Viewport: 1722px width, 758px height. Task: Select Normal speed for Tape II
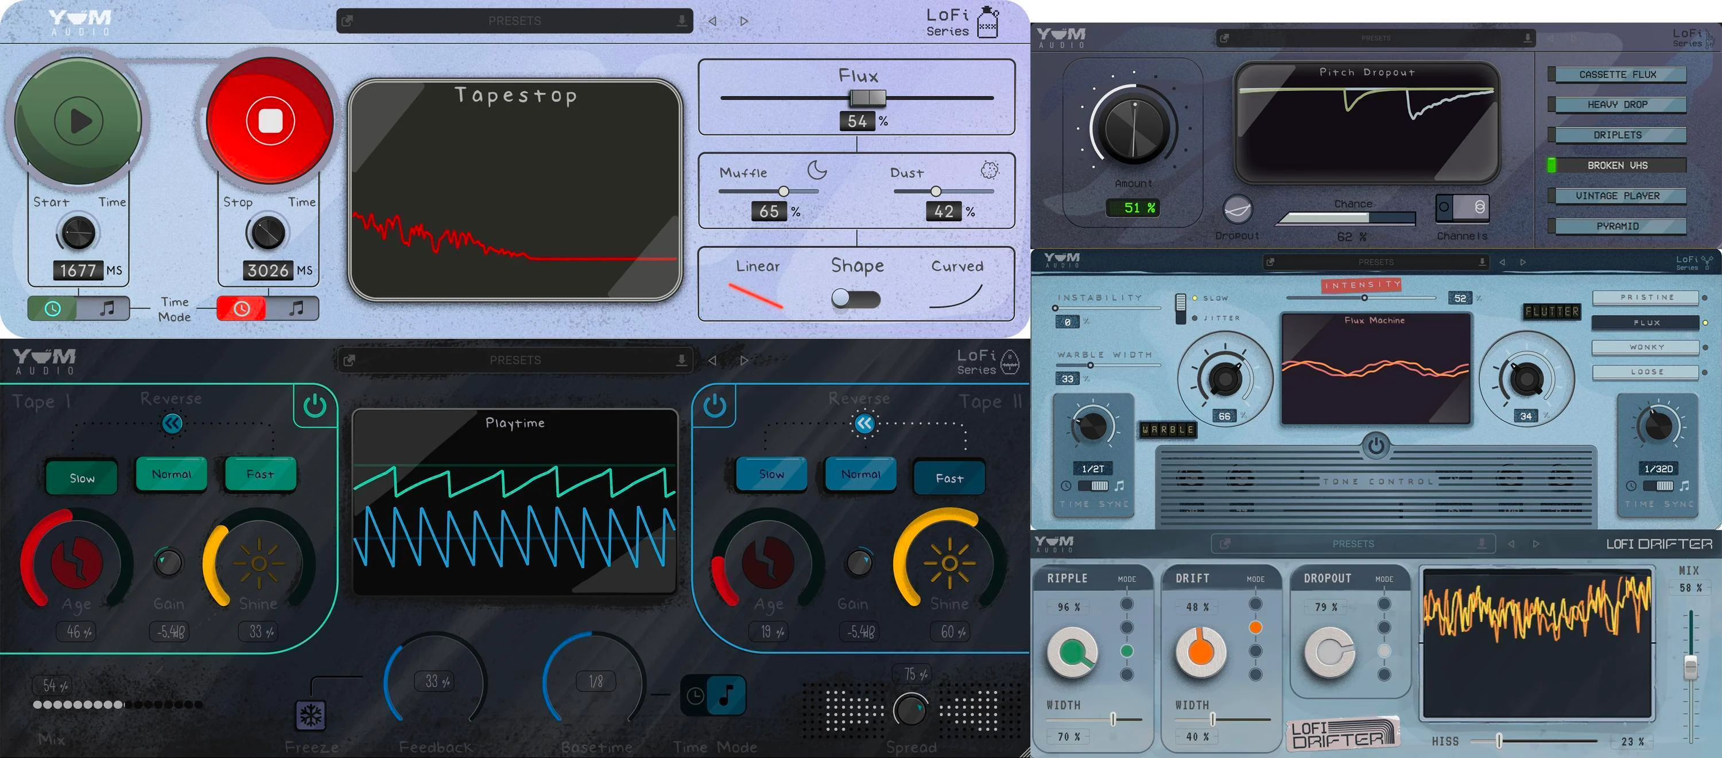pos(860,474)
